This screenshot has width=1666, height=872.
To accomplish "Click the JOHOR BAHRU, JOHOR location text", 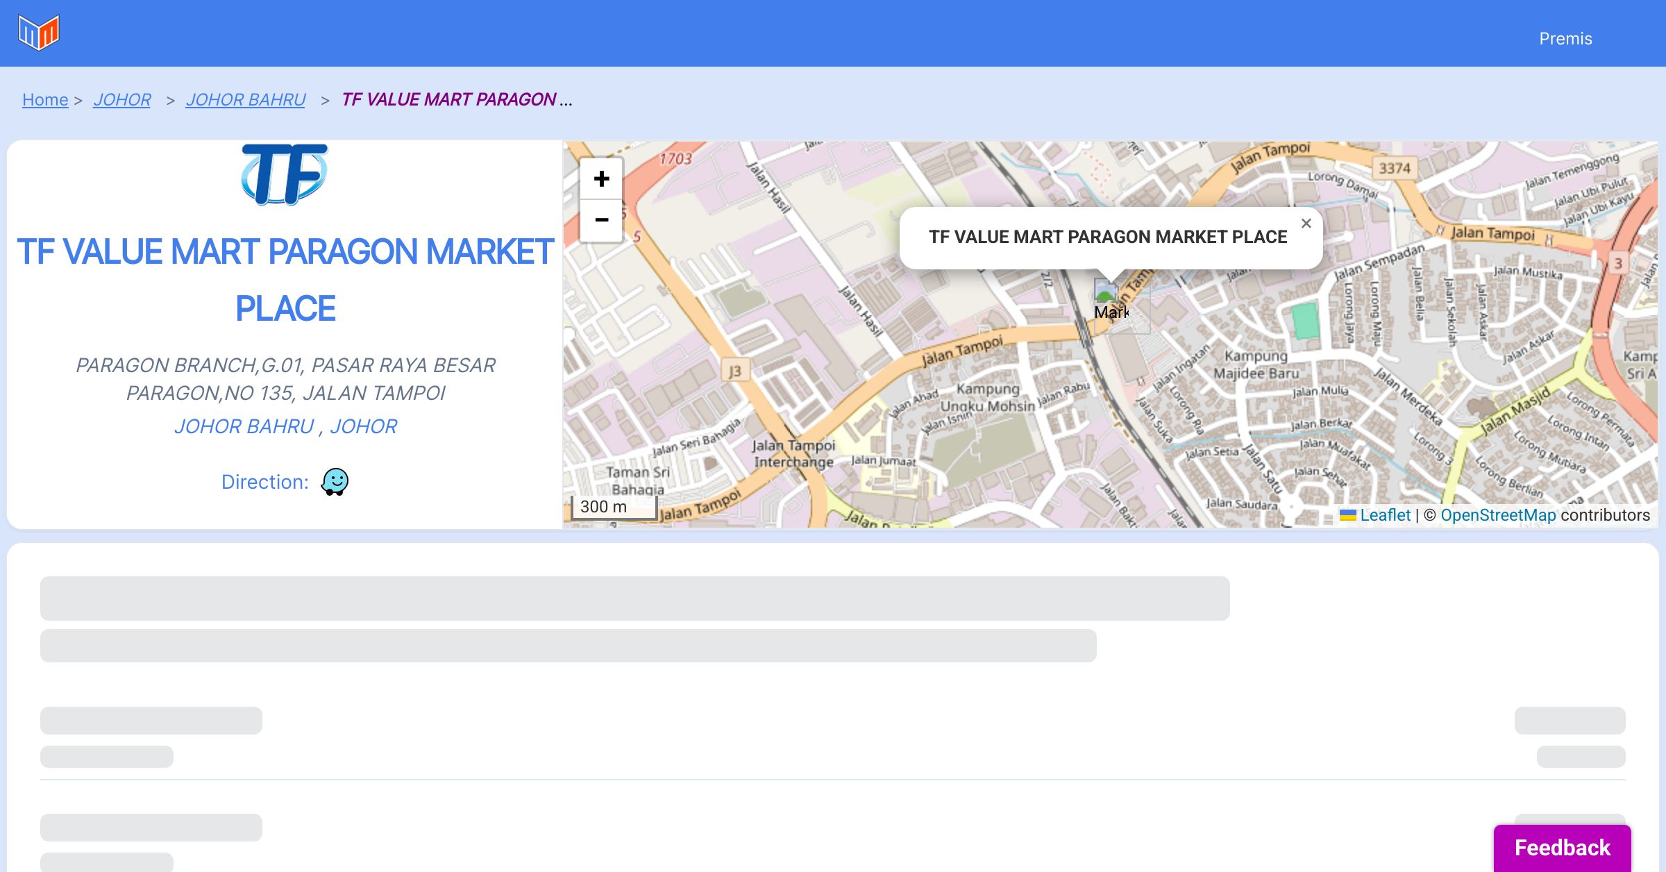I will (x=285, y=426).
